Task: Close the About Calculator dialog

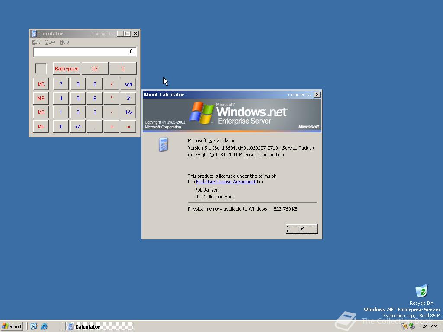Action: pos(317,95)
